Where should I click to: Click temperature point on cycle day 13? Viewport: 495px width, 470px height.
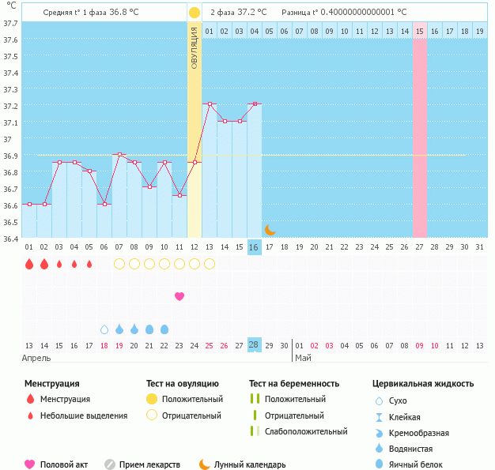coord(210,104)
